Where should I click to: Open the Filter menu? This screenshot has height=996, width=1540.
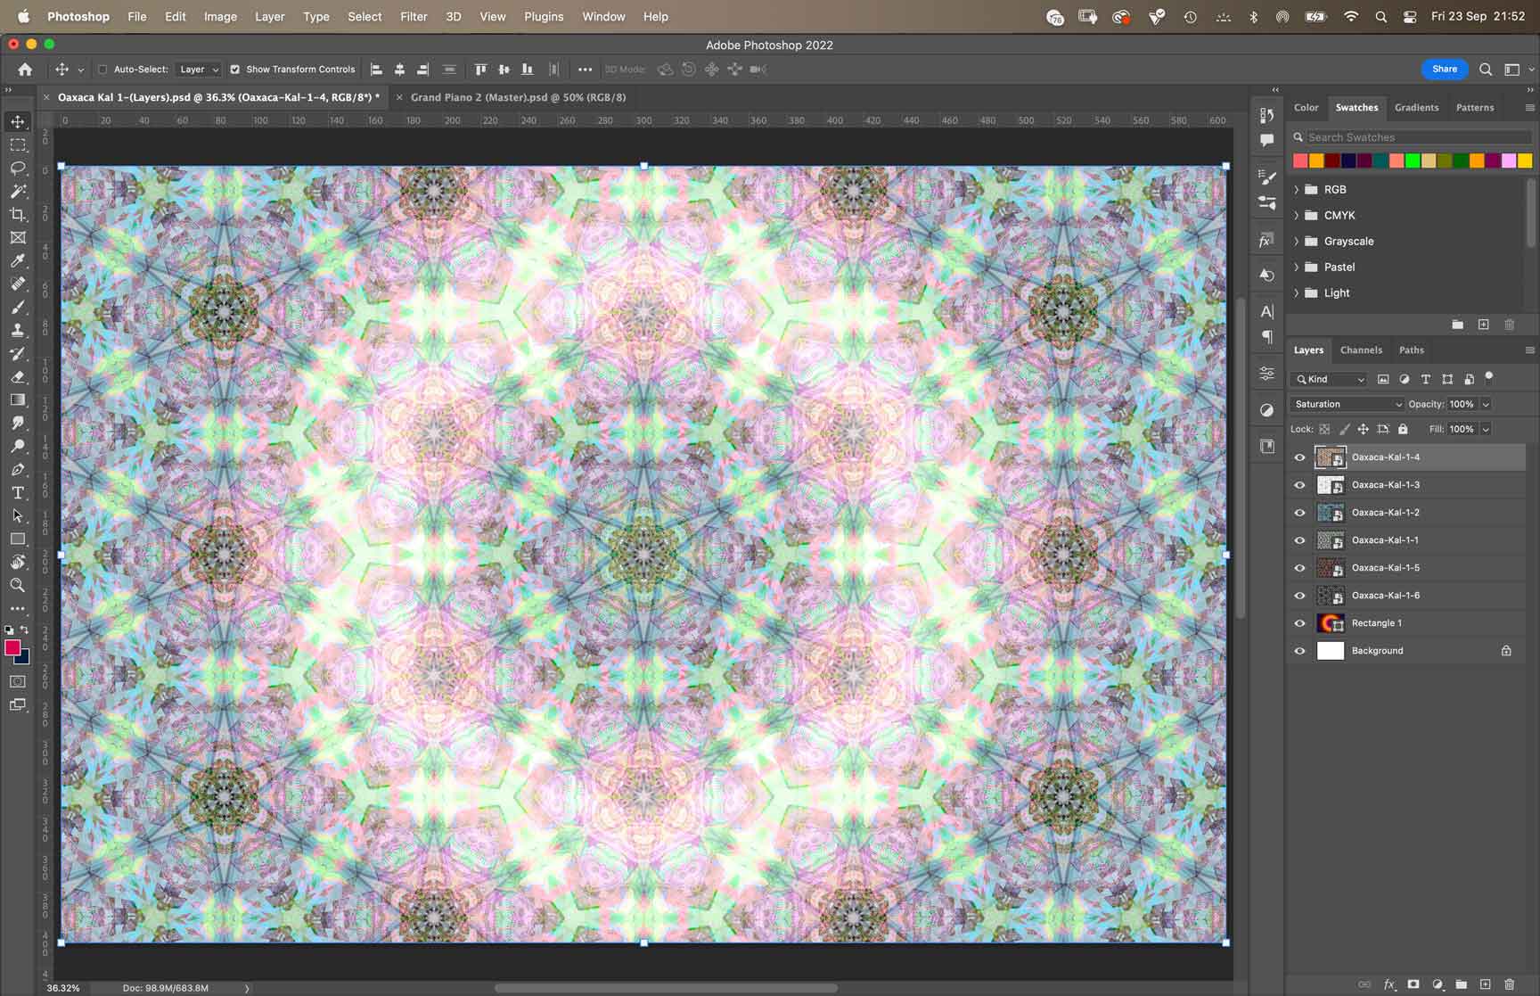(414, 16)
